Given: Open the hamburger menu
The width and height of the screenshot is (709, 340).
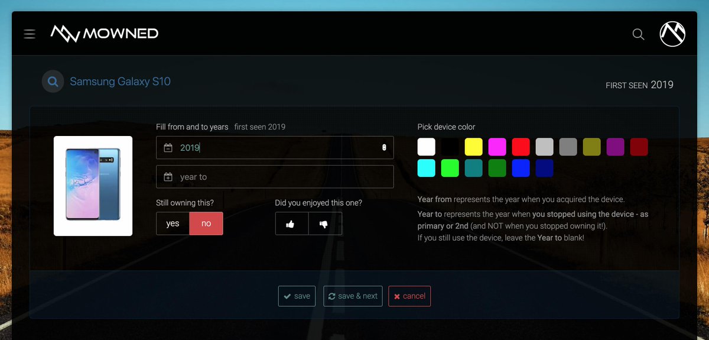Looking at the screenshot, I should (x=30, y=34).
